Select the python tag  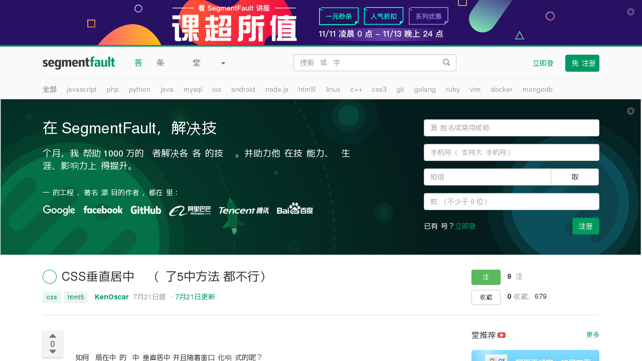[139, 89]
